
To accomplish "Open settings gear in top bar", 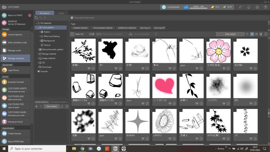I will pyautogui.click(x=257, y=7).
